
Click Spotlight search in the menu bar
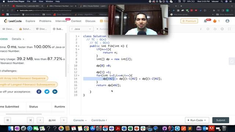click(x=222, y=1)
